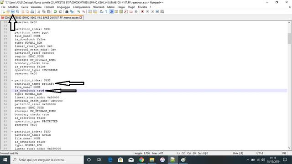
Task: Print the document using the printer icon
Action: pos(32,11)
